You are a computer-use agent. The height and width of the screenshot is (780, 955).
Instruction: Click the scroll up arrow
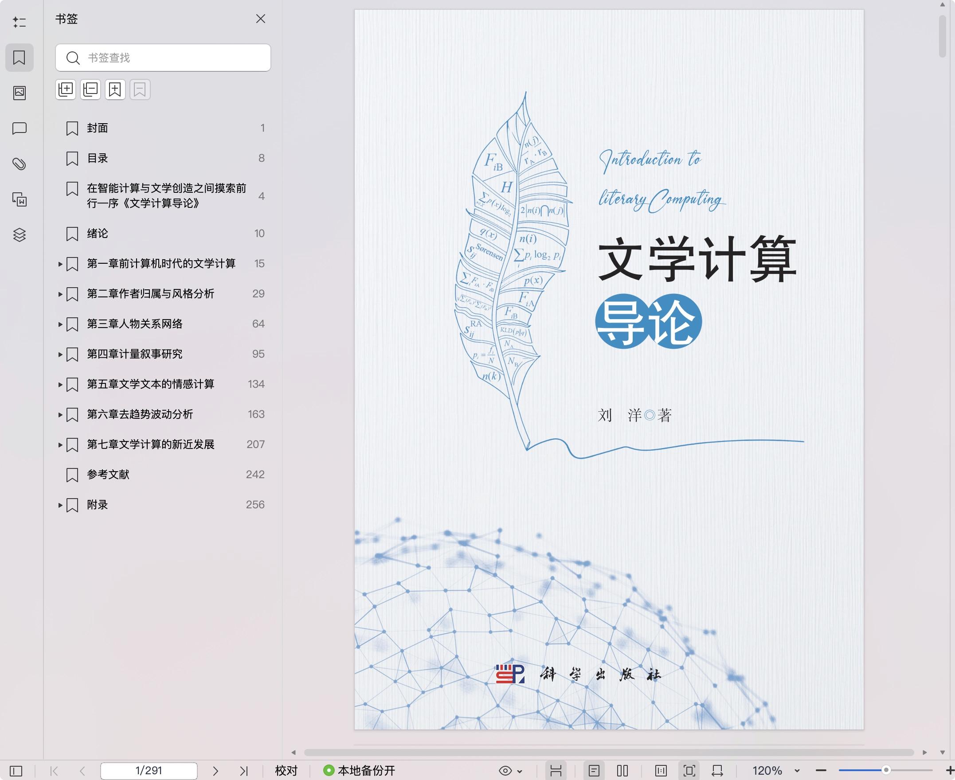click(943, 4)
